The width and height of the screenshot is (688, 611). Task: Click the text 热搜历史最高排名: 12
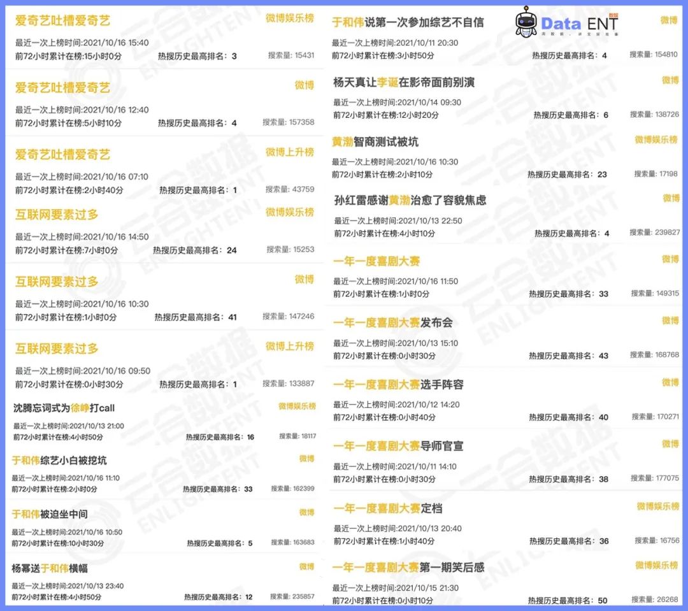219,597
